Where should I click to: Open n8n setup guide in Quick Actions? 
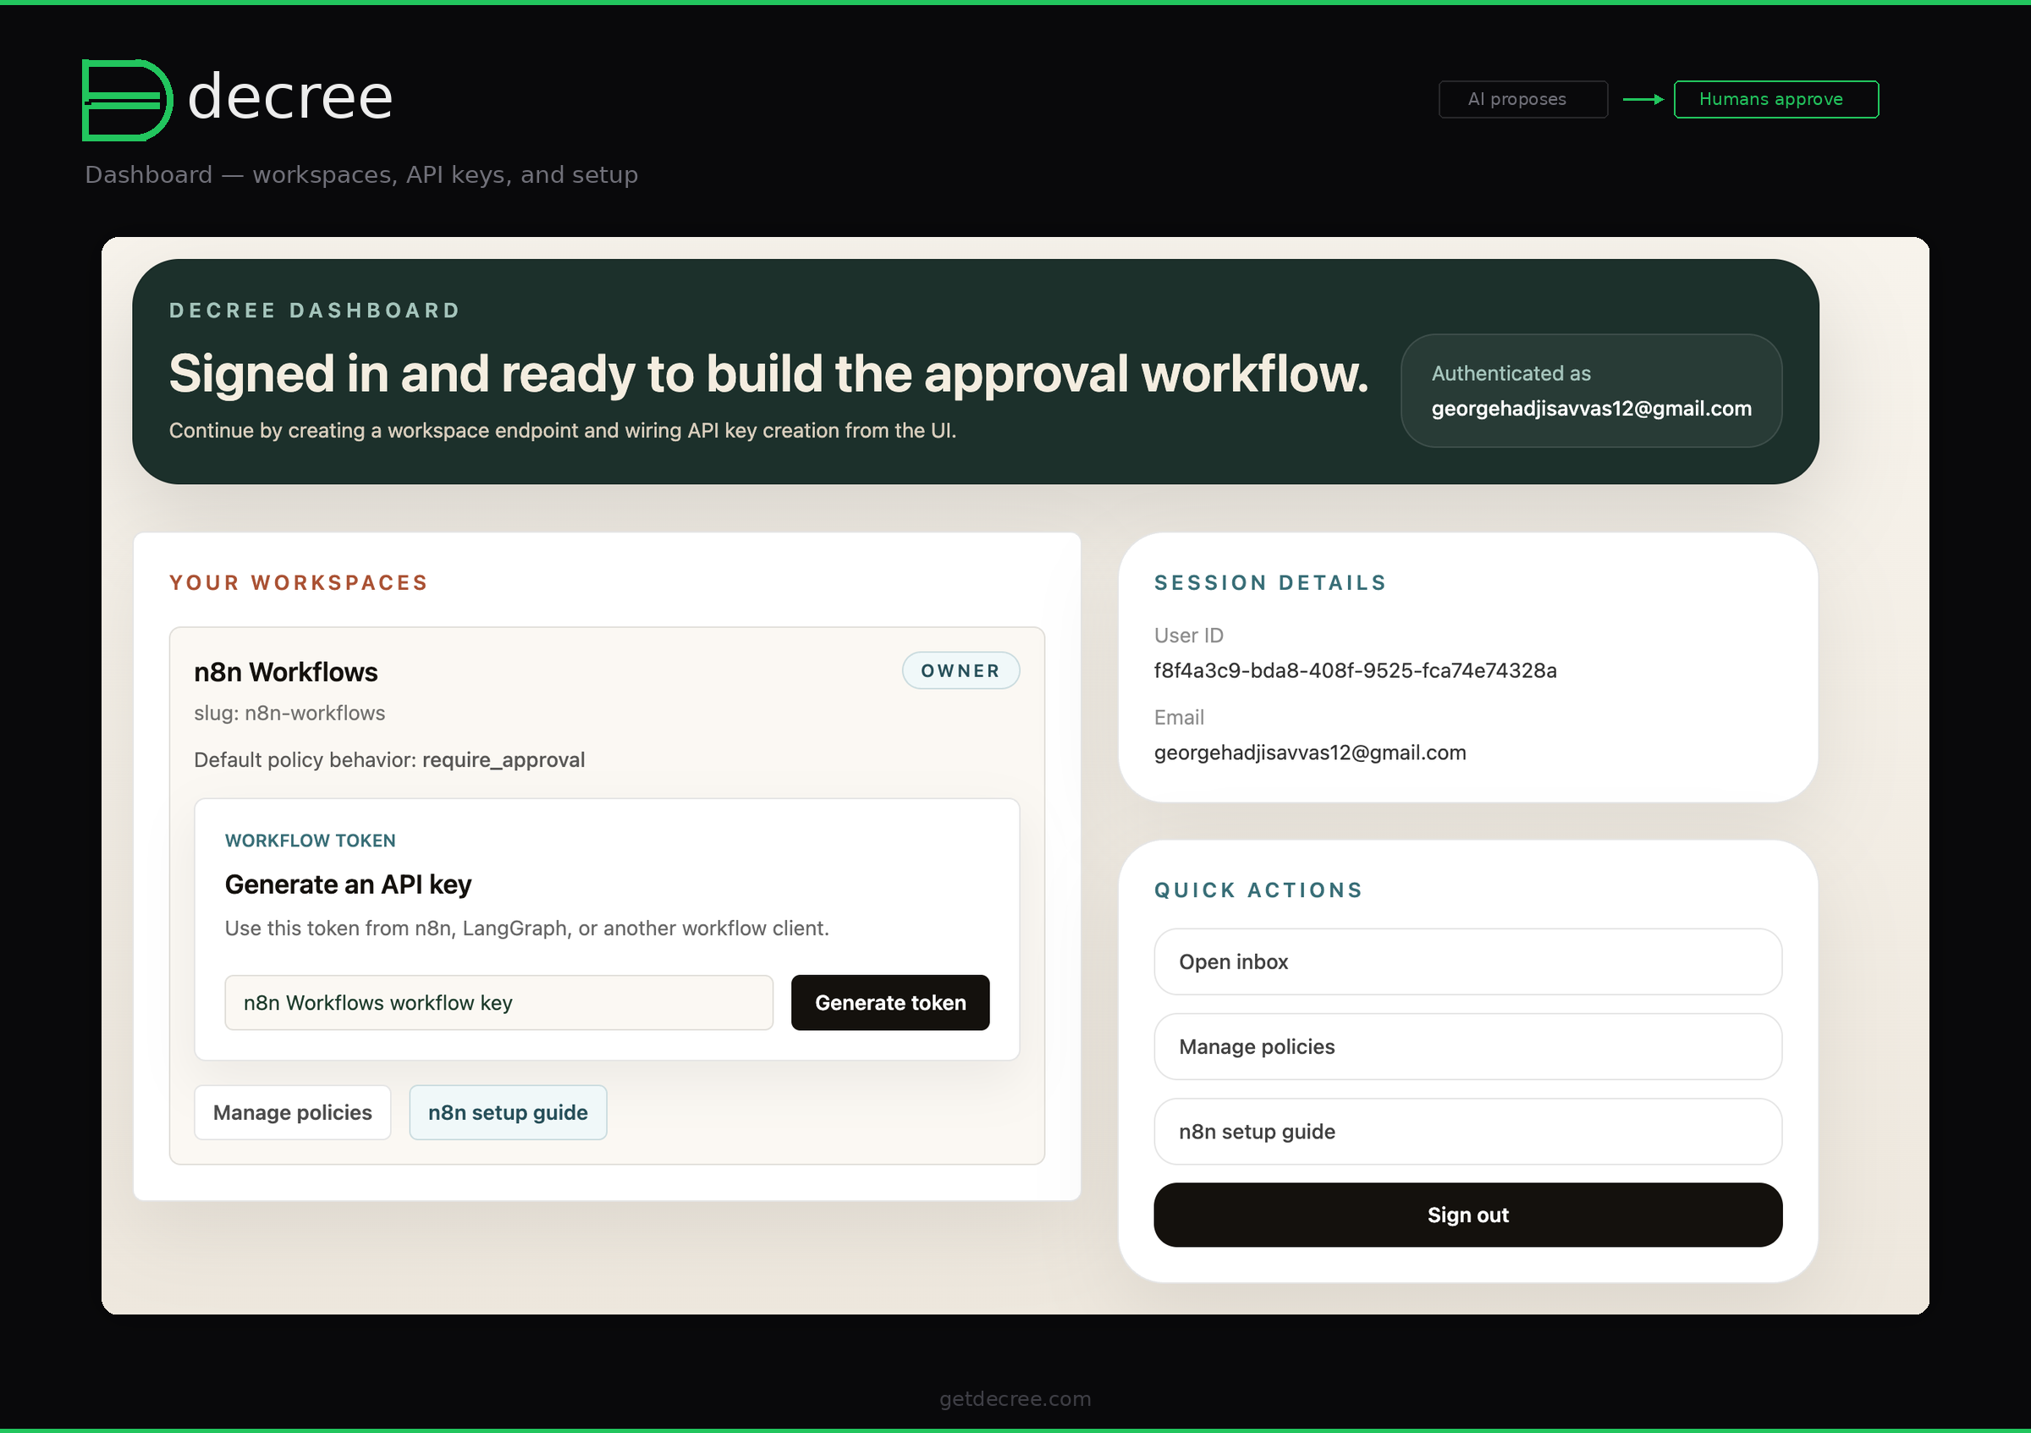[1467, 1132]
